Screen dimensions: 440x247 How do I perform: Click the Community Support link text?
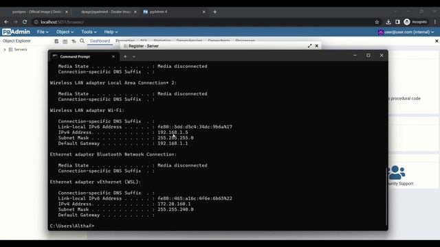(x=400, y=184)
